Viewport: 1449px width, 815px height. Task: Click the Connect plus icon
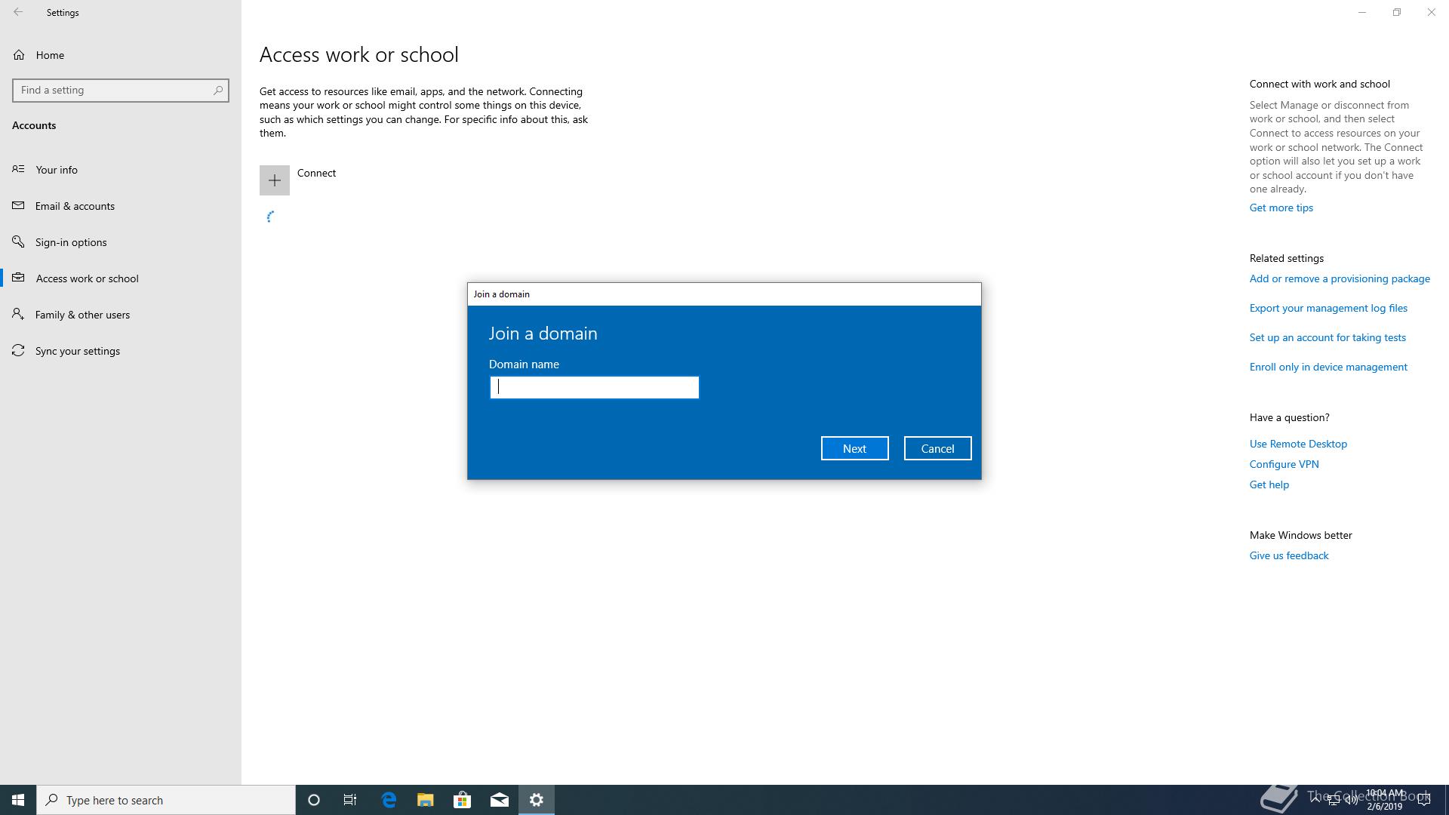(x=274, y=180)
